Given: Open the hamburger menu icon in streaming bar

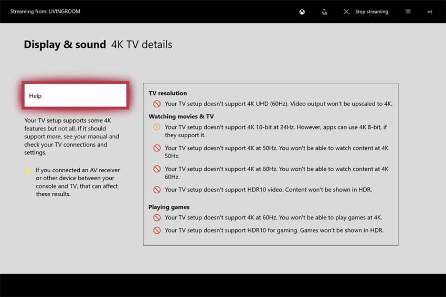Looking at the screenshot, I should pos(408,12).
